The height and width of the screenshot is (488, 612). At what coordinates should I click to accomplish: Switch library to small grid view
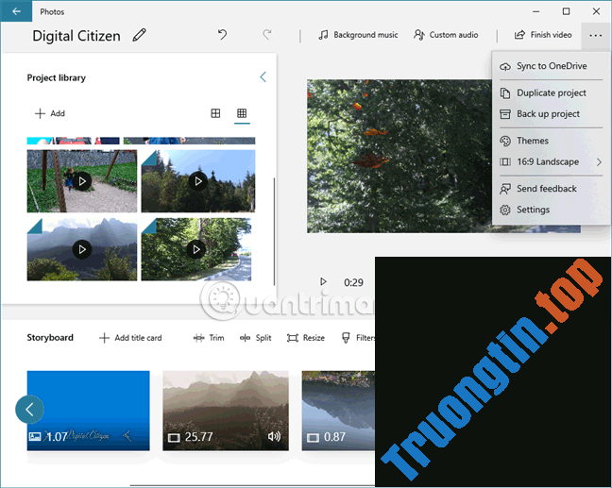[x=242, y=113]
